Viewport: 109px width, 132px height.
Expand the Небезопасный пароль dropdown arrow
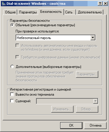pos(93,38)
